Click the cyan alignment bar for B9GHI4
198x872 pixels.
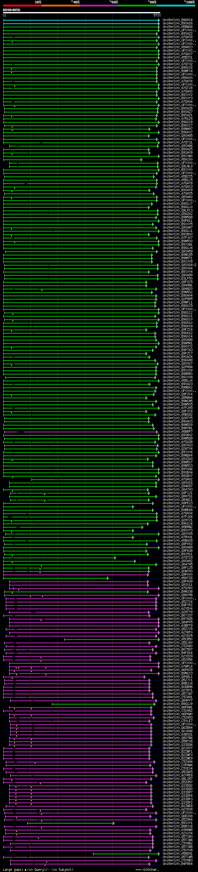(82, 20)
